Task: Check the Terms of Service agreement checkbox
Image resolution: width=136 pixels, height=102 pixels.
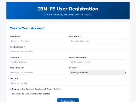Action: [10, 89]
